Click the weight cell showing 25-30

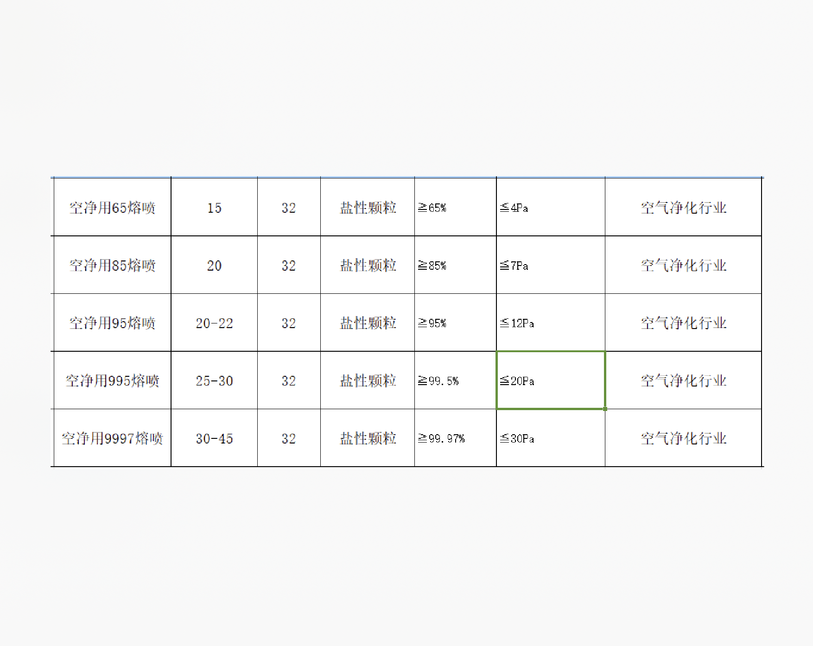[214, 380]
